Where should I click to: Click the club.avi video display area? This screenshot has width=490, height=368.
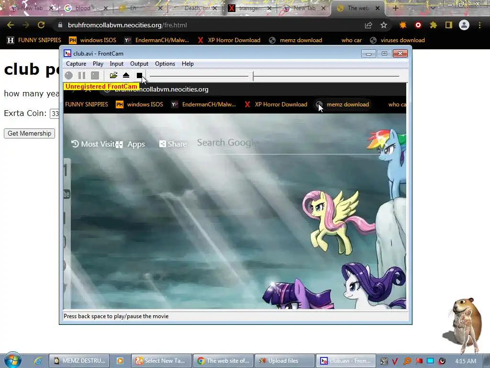click(x=235, y=196)
